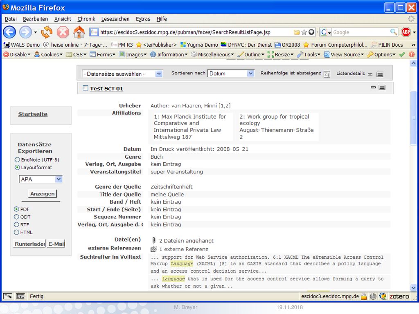
Task: Open the Yugma Demo bookmark
Action: [x=199, y=45]
